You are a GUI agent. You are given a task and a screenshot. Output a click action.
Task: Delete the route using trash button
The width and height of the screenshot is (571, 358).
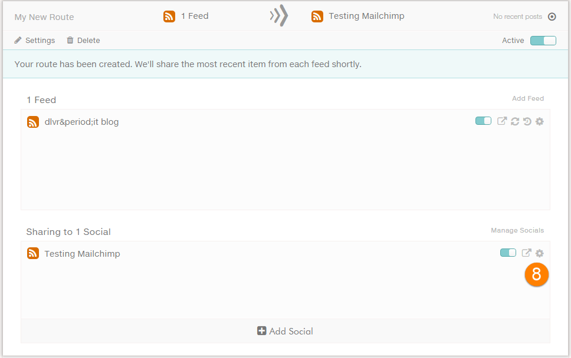click(x=83, y=41)
